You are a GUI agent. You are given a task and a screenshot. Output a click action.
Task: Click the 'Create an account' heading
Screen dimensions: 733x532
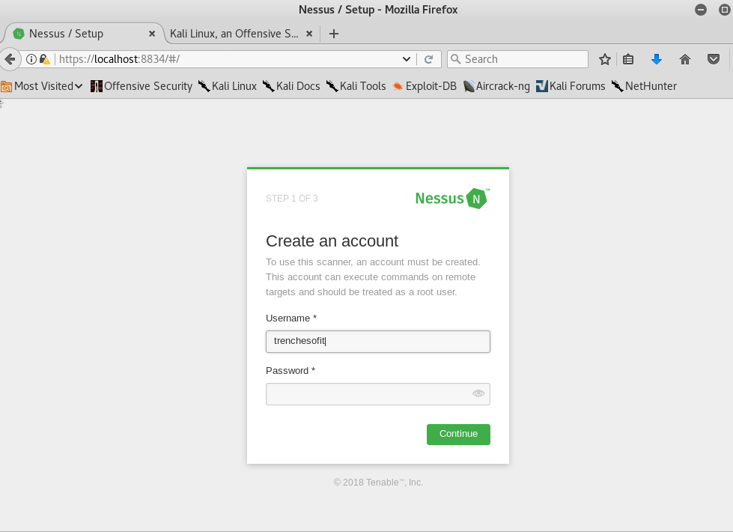pos(332,241)
